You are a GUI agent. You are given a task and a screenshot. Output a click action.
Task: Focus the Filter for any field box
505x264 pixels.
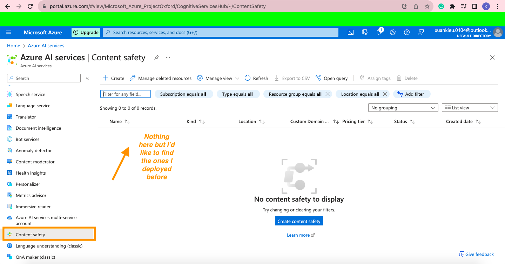[x=126, y=94]
